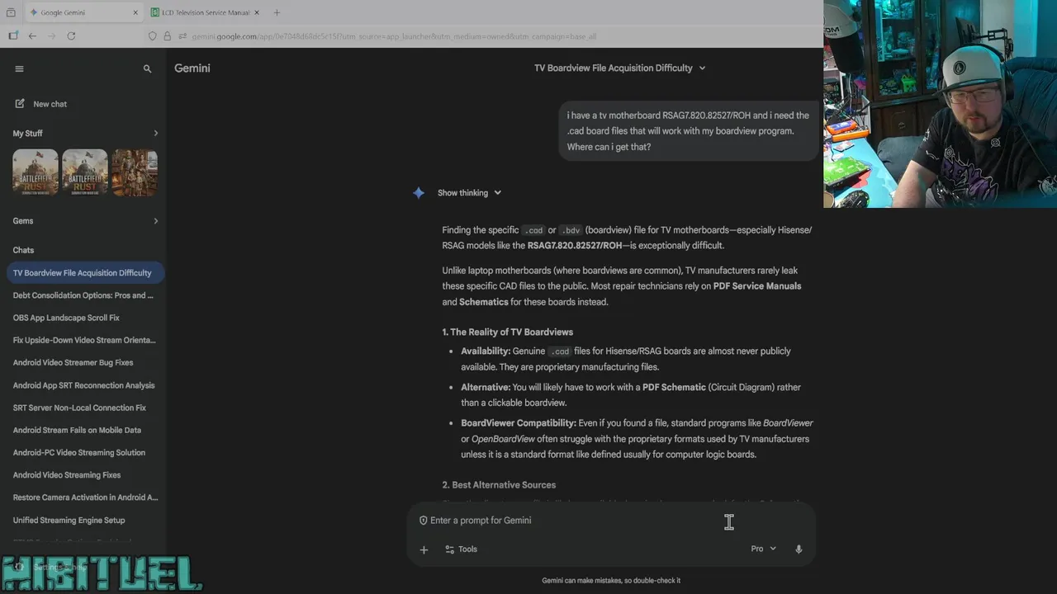Click the search chats magnifier icon
Image resolution: width=1057 pixels, height=594 pixels.
(147, 68)
